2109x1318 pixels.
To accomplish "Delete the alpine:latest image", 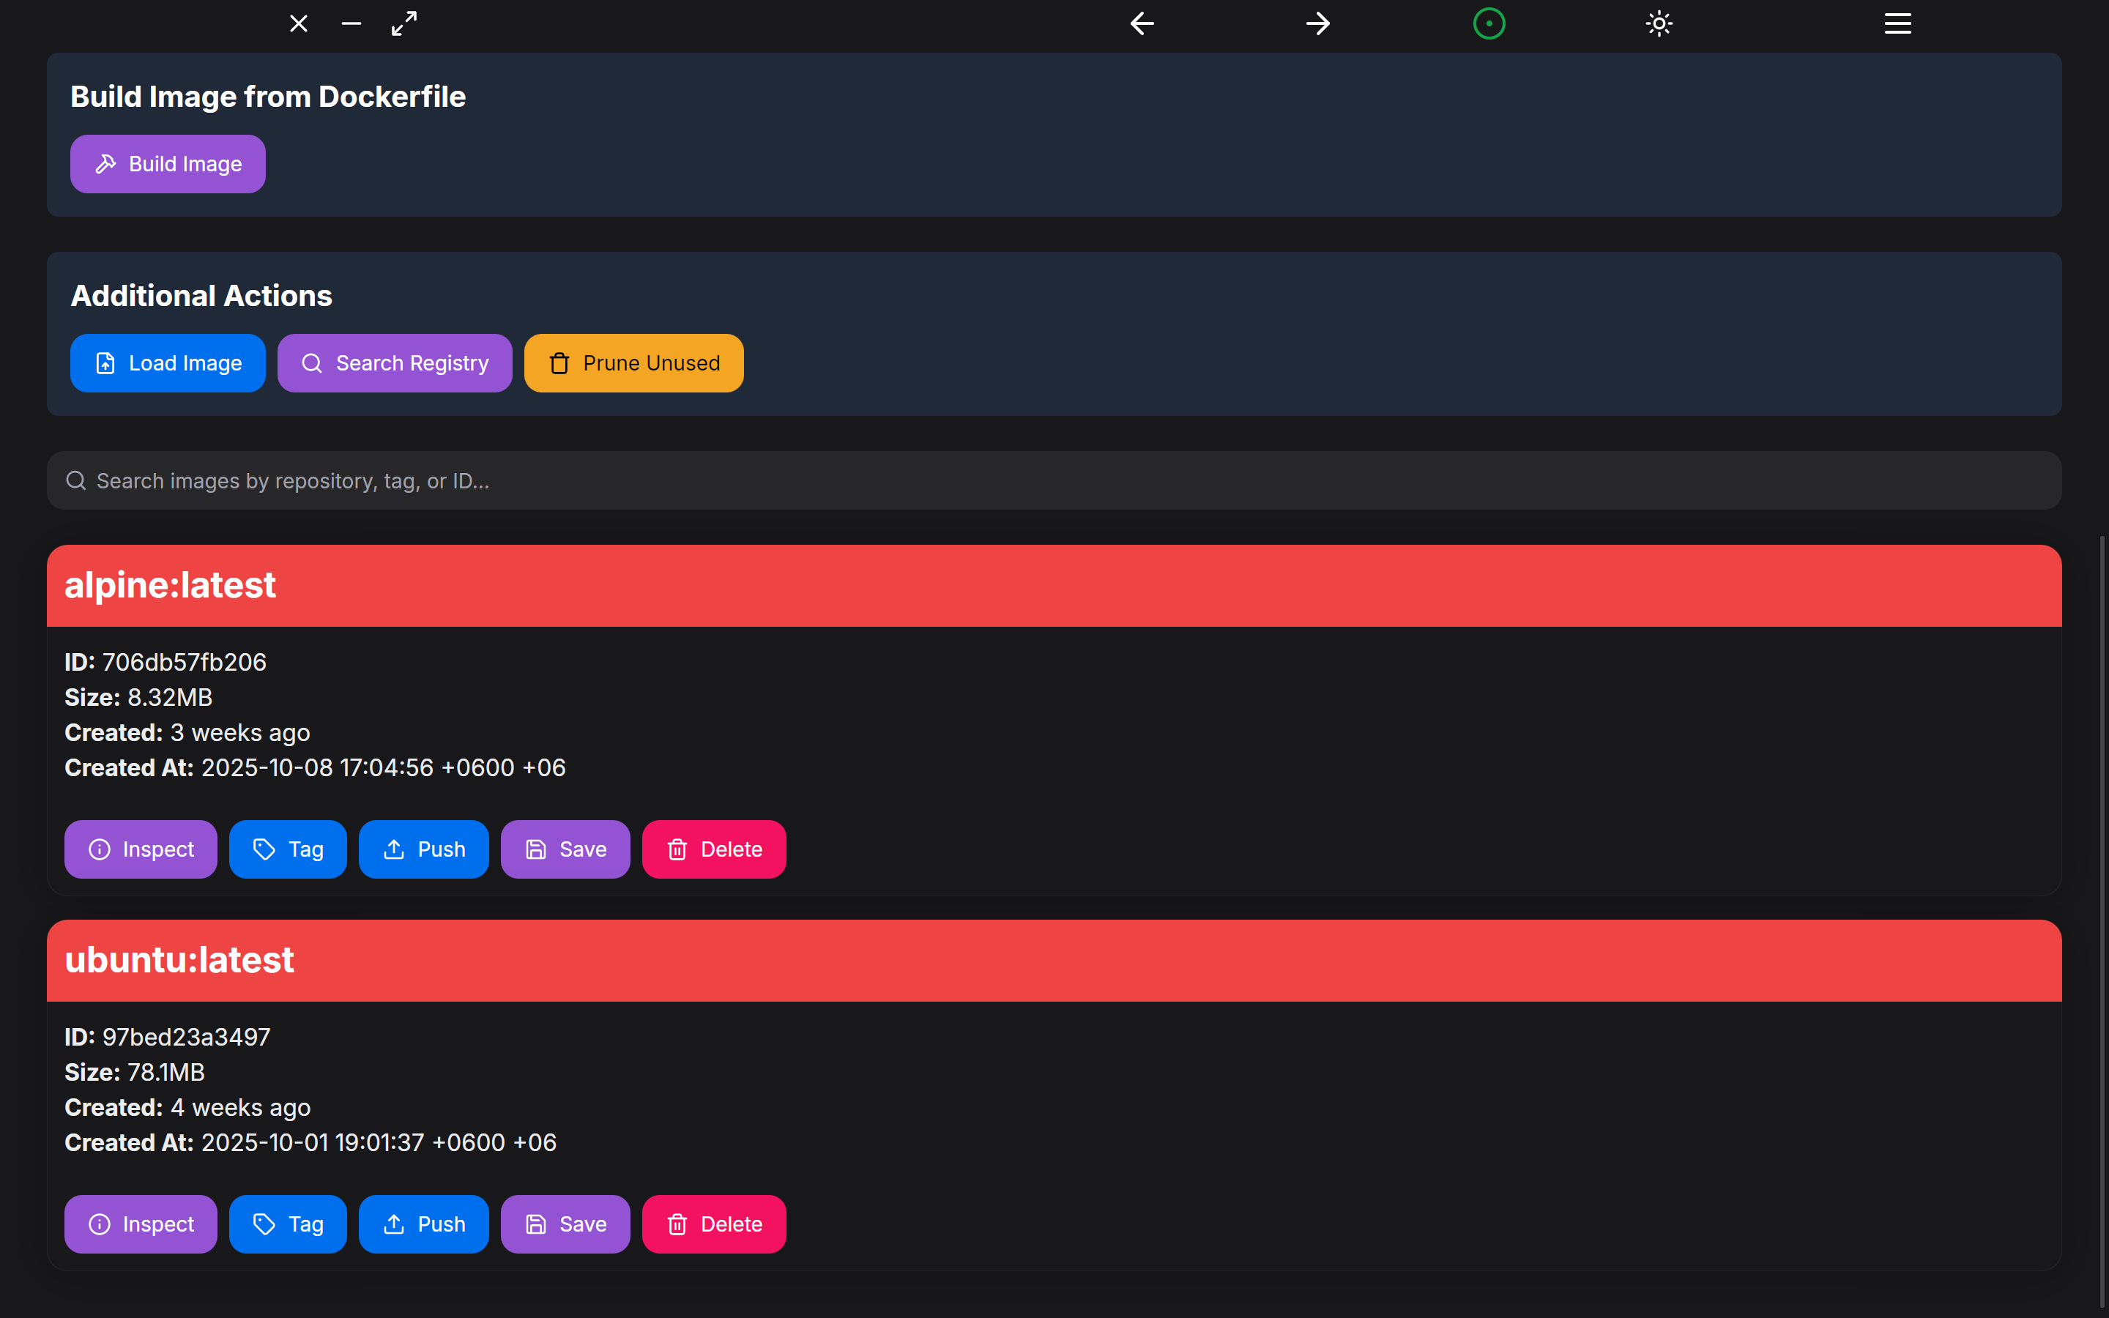I will pos(714,849).
